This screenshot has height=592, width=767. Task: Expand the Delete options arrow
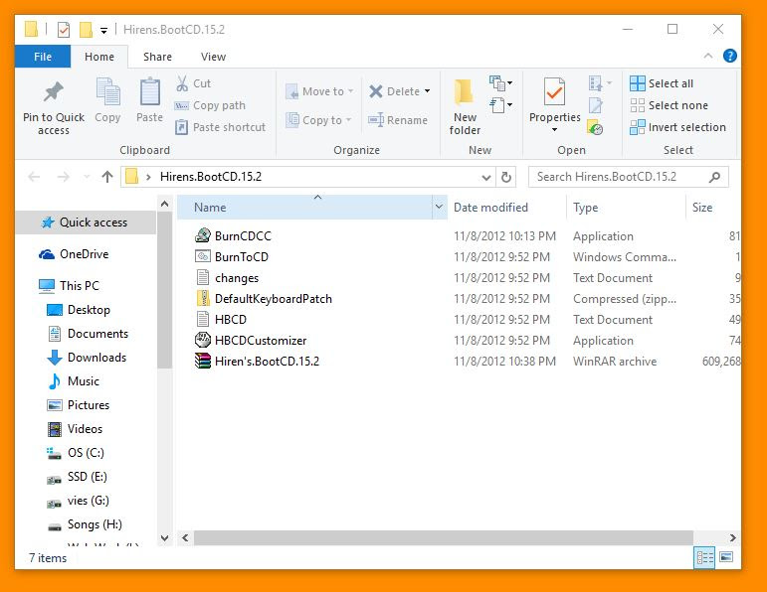click(x=428, y=91)
